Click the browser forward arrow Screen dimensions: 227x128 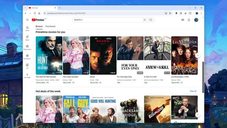point(30,13)
